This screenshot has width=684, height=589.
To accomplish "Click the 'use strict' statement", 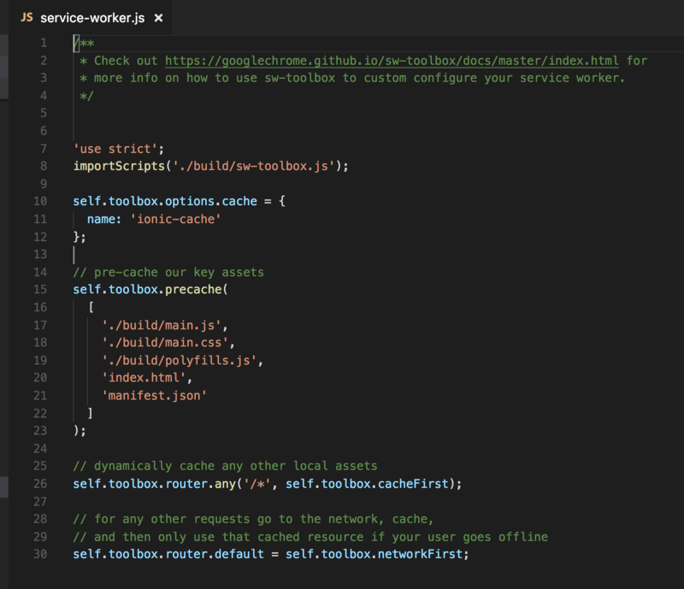I will tap(118, 149).
